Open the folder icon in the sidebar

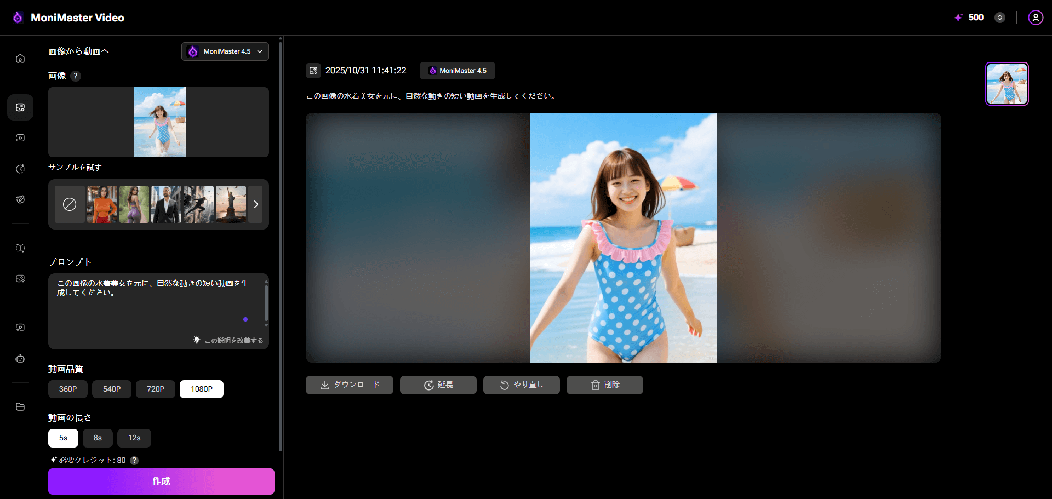click(20, 407)
